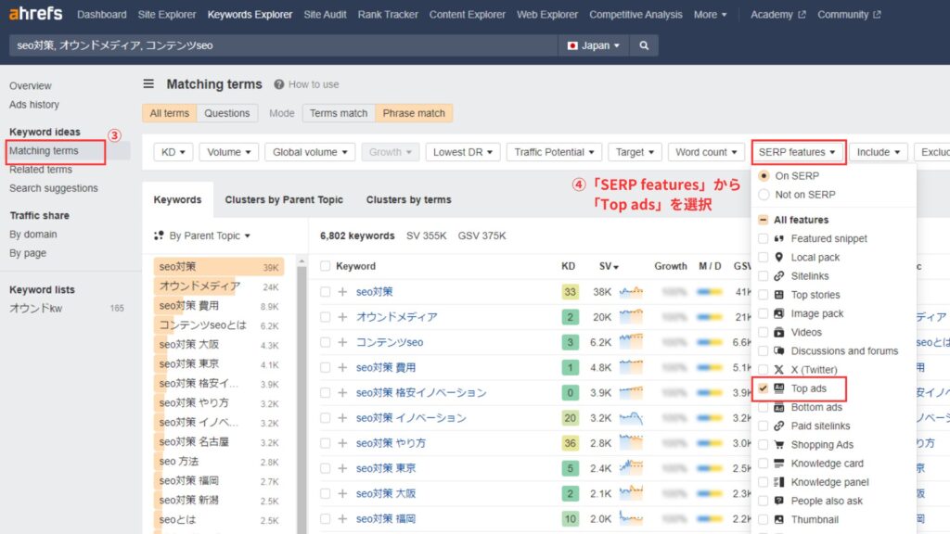Sort by the SV column header
Screen dimensions: 950x534
(609, 266)
